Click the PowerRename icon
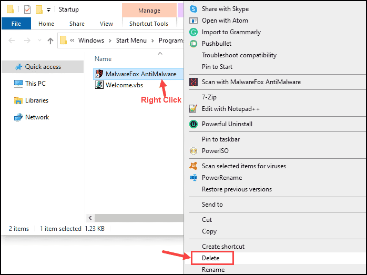The image size is (367, 275). [193, 178]
